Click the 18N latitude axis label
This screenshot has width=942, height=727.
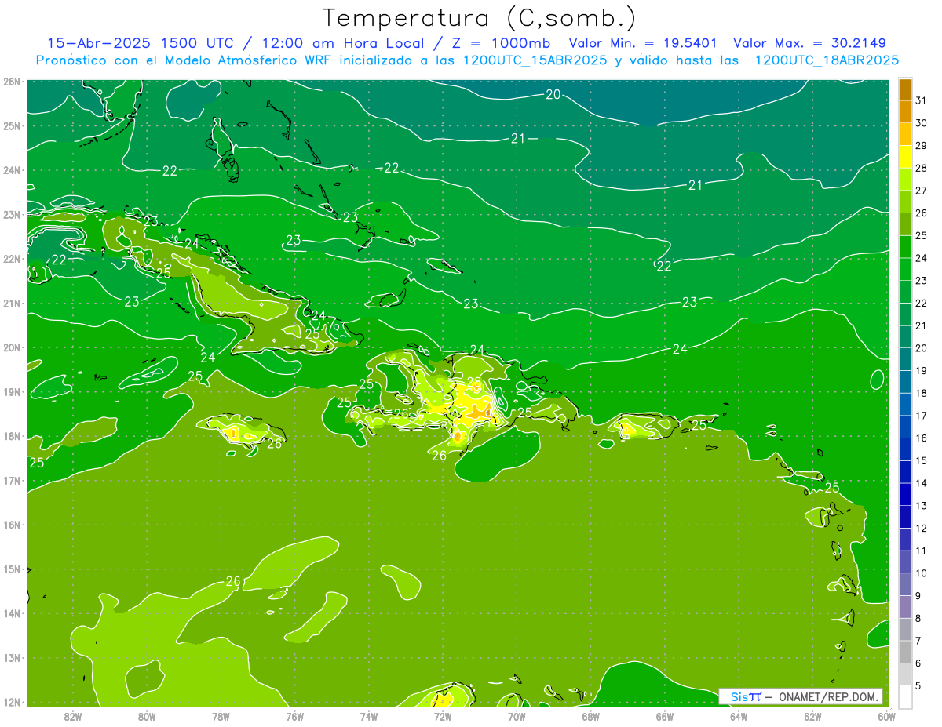[11, 437]
